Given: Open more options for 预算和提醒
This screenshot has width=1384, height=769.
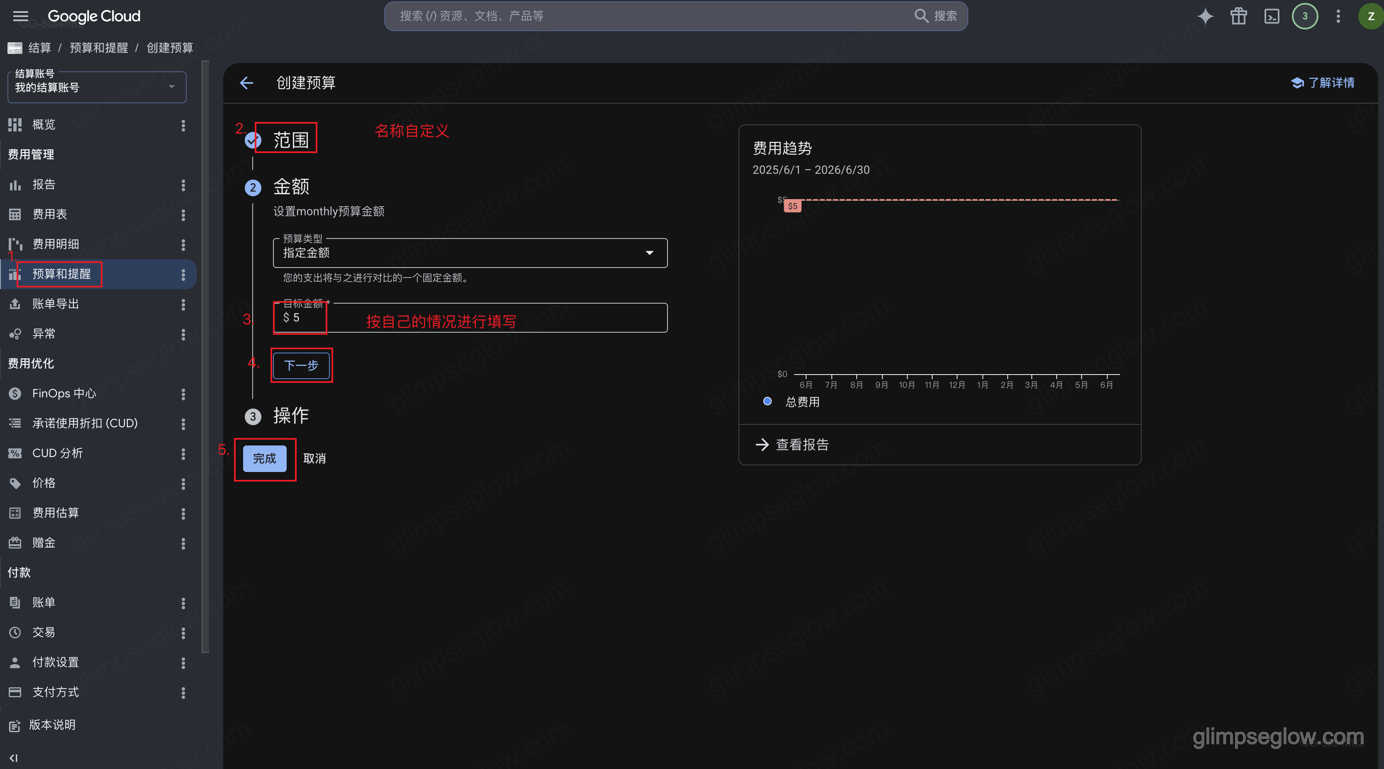Looking at the screenshot, I should pyautogui.click(x=183, y=275).
